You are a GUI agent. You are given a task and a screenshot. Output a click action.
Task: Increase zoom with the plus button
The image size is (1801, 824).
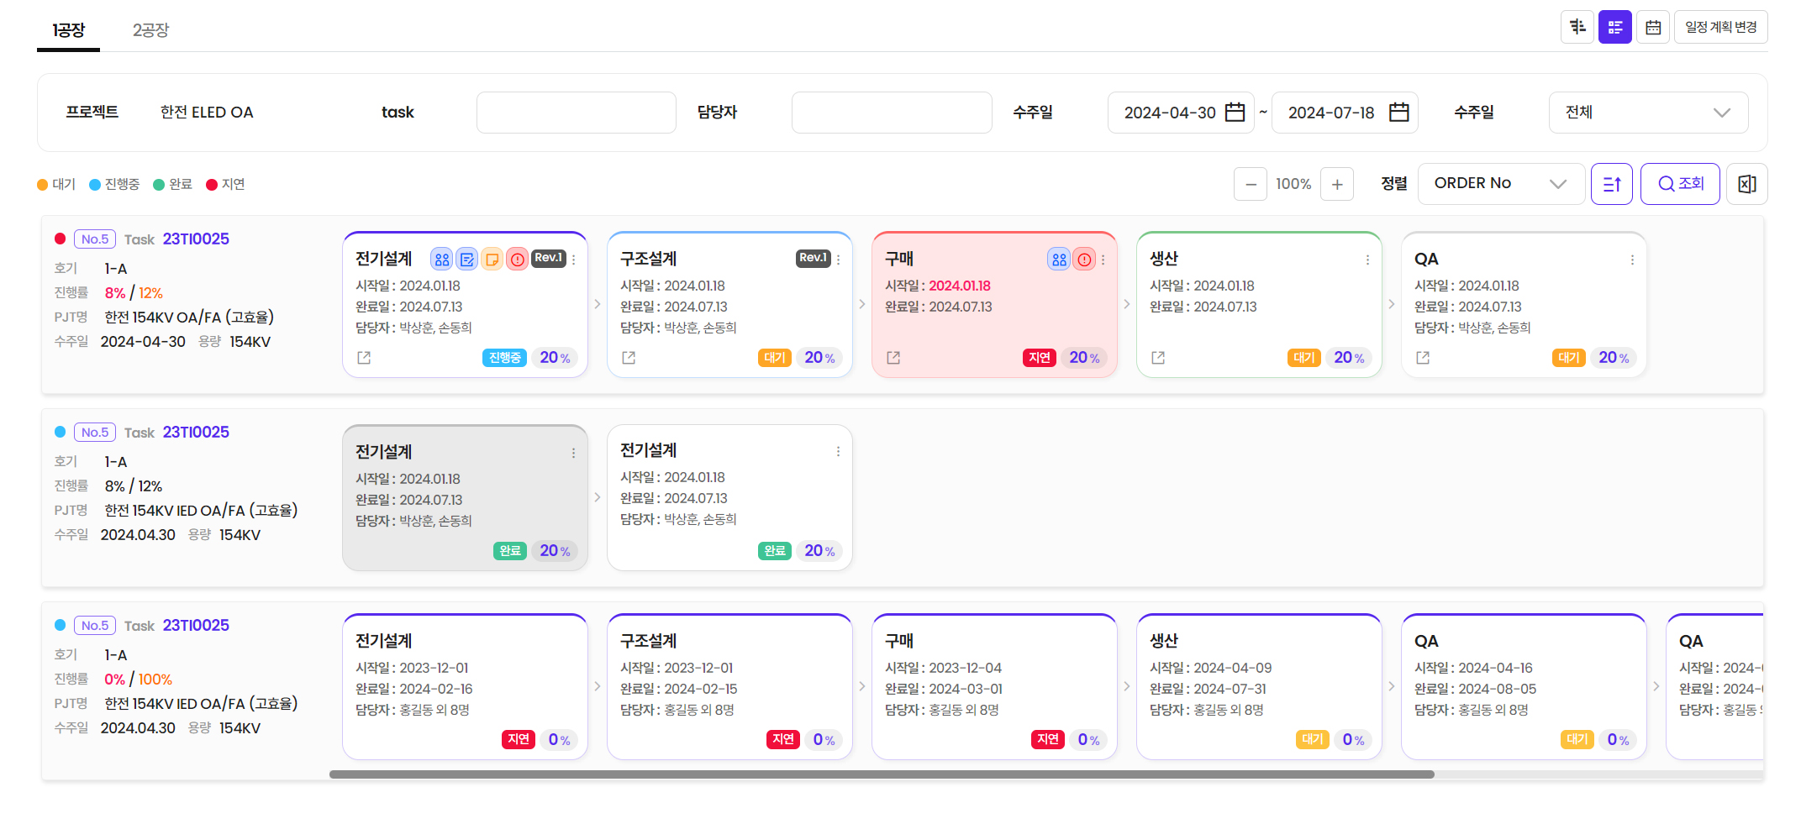click(x=1336, y=184)
